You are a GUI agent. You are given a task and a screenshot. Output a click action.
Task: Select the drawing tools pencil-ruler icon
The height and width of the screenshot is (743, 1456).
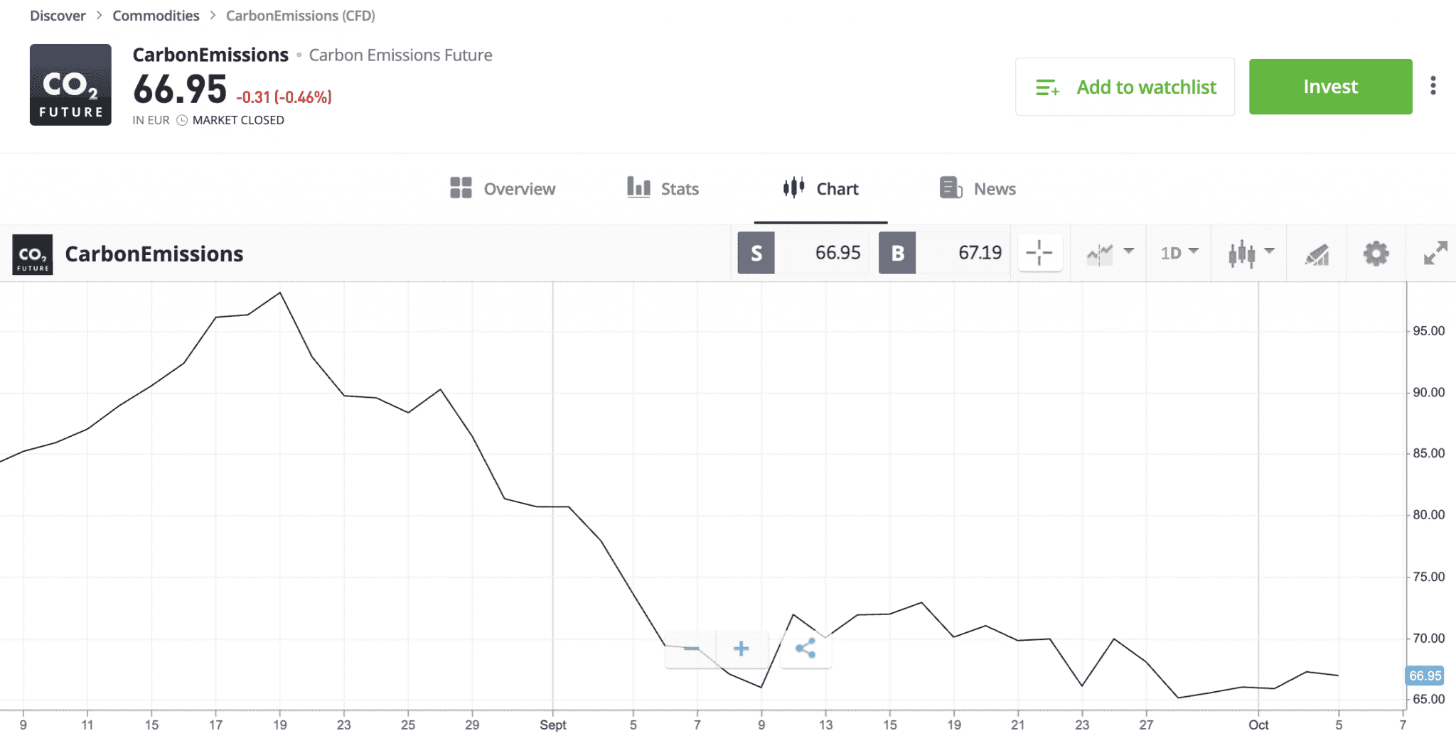pyautogui.click(x=1317, y=254)
